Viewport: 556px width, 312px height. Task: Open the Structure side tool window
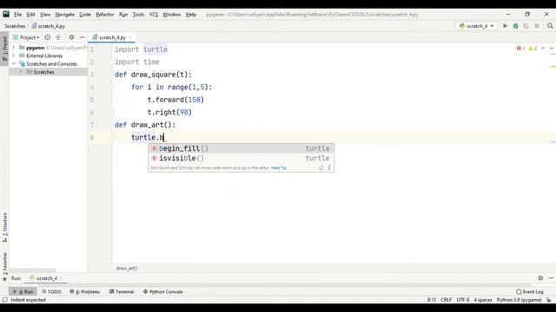(4, 227)
